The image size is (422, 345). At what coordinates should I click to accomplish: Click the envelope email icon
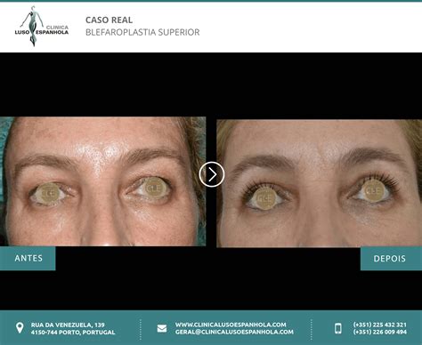162,328
